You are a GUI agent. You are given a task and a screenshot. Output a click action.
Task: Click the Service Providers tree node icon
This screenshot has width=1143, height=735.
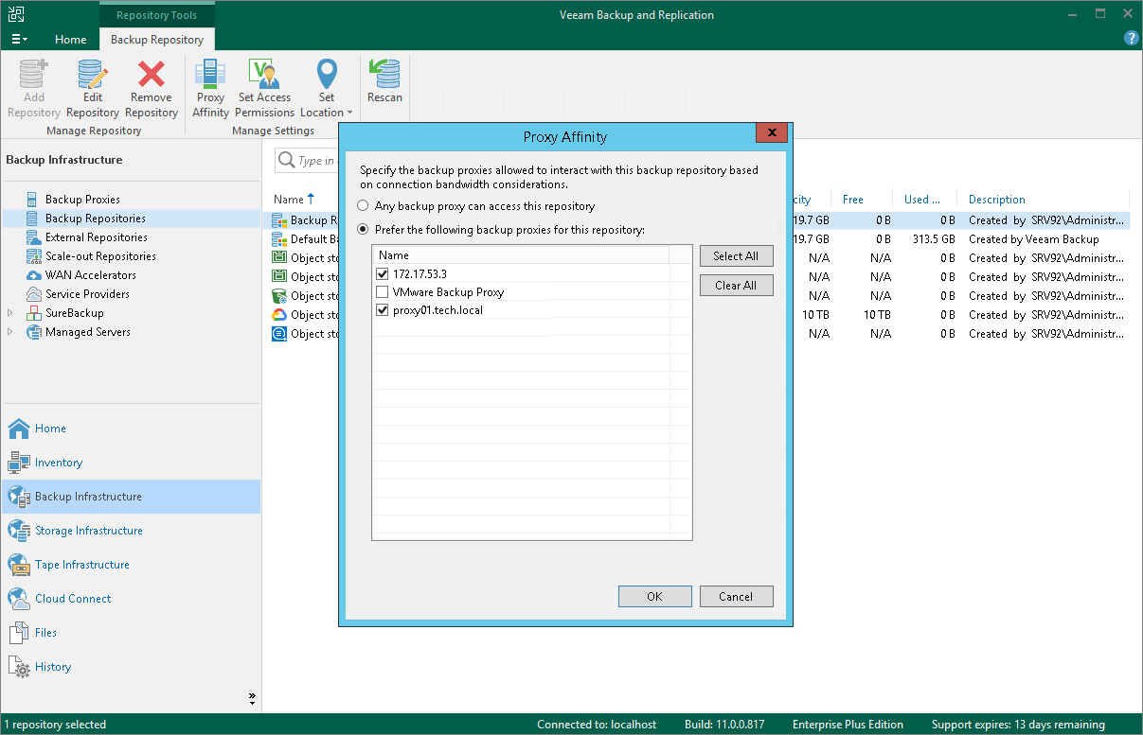(34, 294)
